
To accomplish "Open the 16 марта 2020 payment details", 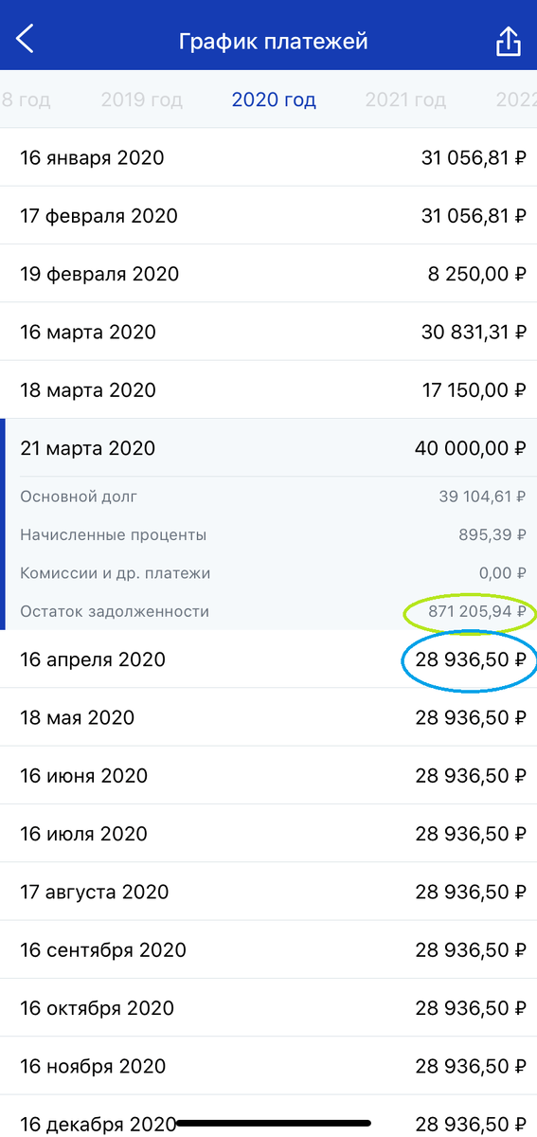I will click(268, 332).
